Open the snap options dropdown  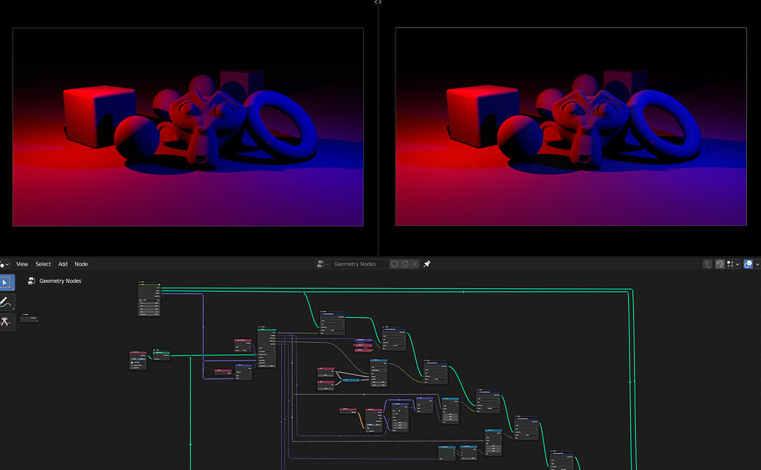click(x=733, y=264)
